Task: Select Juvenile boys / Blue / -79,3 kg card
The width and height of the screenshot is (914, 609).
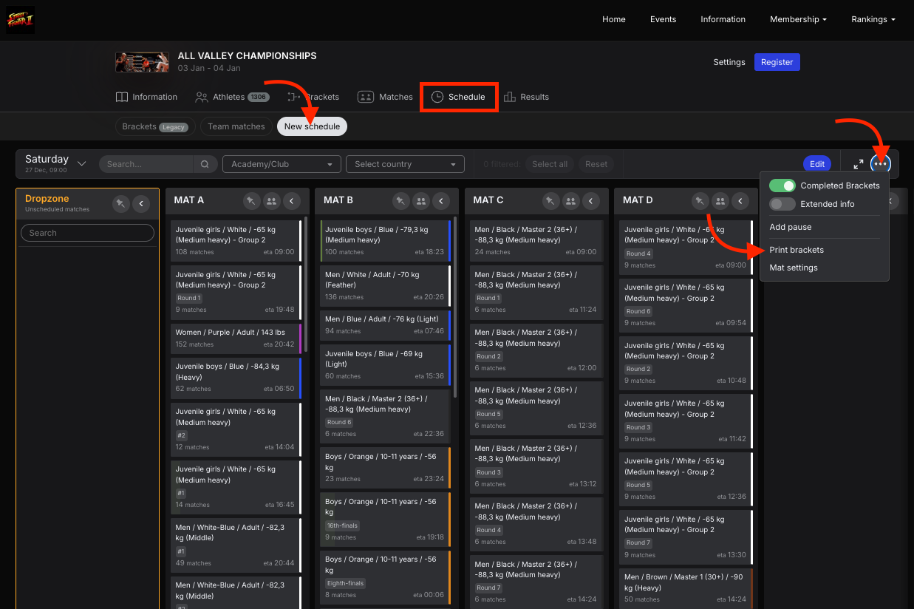Action: [x=385, y=240]
